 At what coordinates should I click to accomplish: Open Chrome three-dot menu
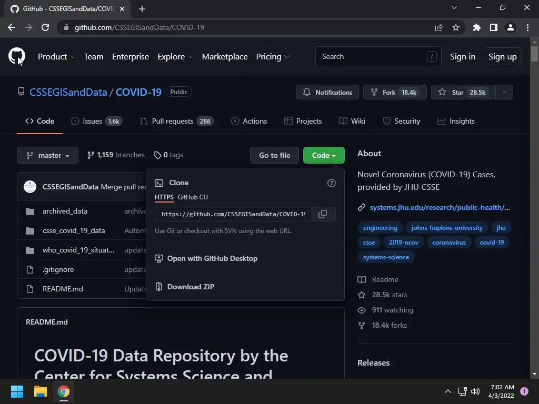pyautogui.click(x=527, y=27)
